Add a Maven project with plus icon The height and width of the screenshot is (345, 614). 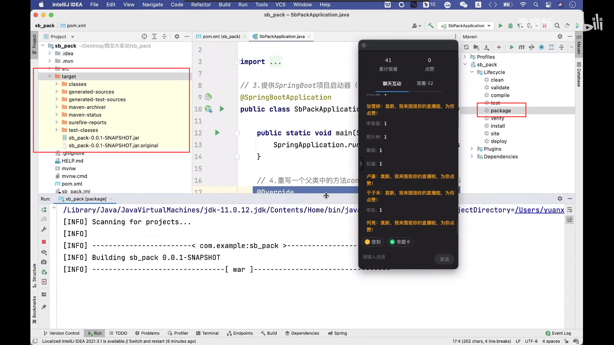(499, 47)
